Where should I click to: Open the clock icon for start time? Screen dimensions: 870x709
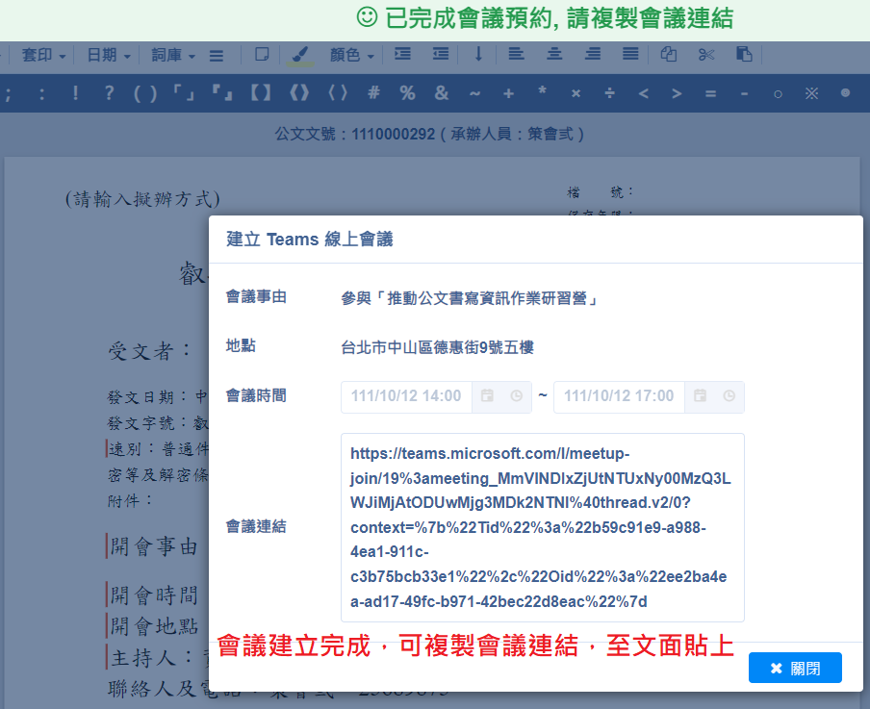[517, 396]
